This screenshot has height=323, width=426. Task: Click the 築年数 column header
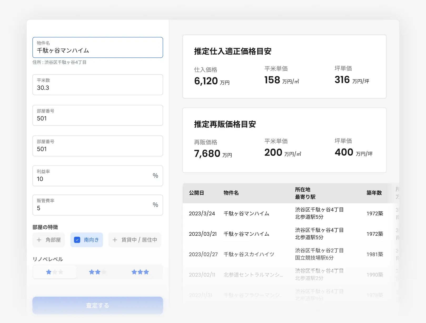[374, 193]
